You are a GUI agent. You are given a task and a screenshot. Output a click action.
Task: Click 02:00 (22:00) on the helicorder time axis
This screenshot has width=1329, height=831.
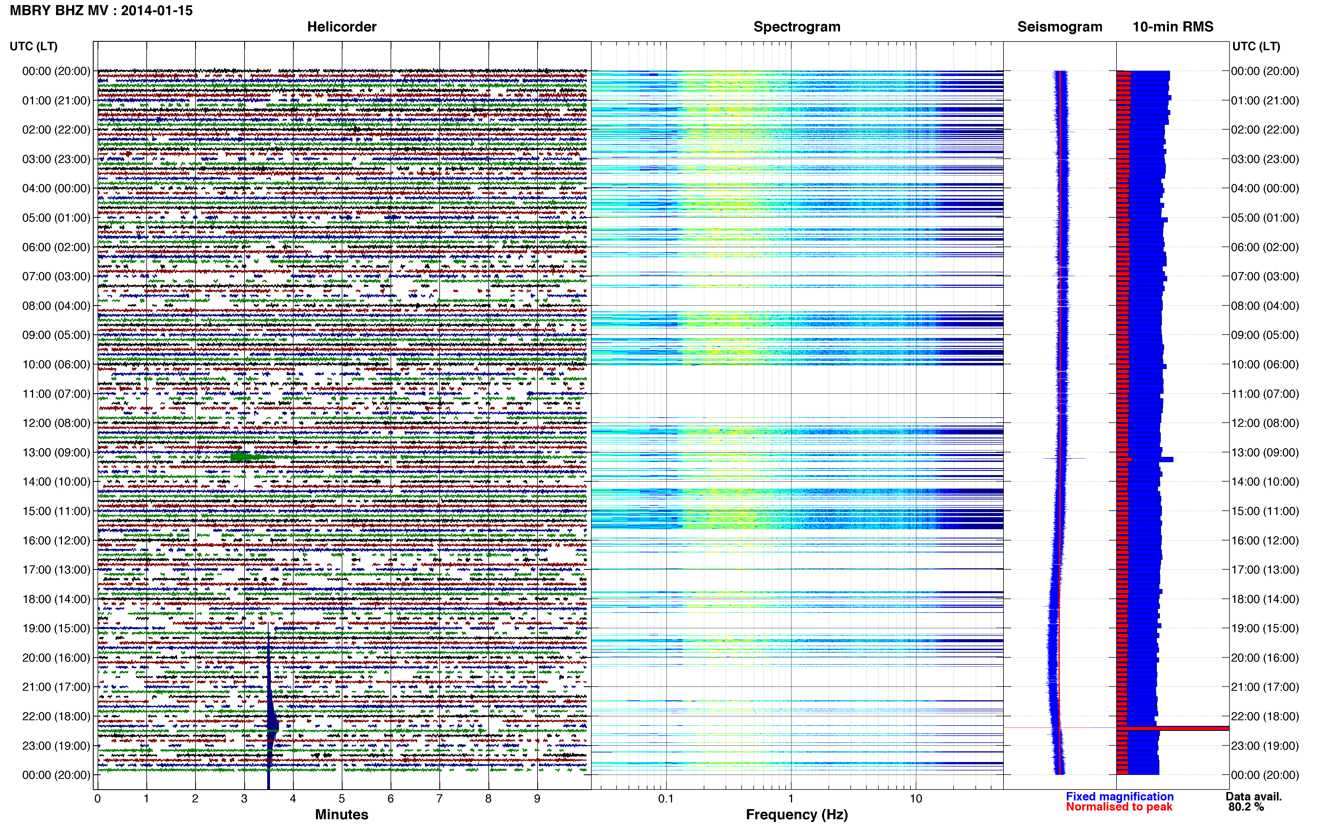(x=56, y=130)
